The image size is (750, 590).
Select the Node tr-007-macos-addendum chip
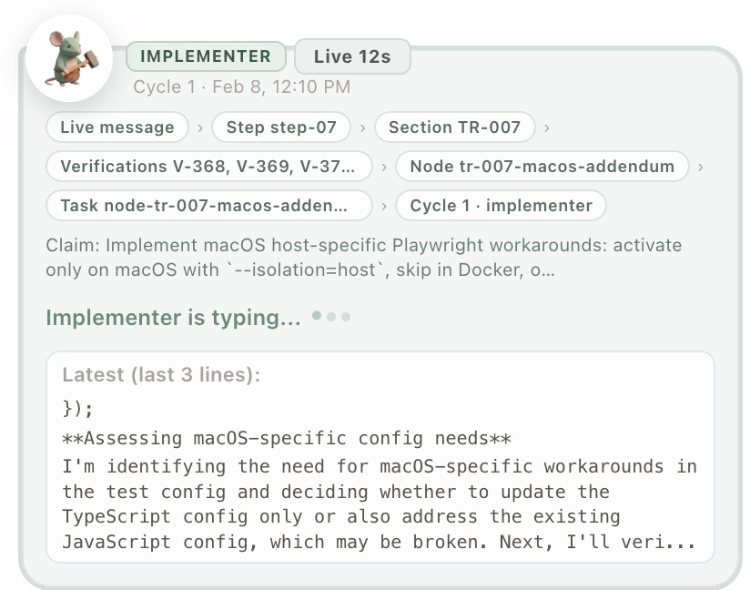tap(542, 167)
